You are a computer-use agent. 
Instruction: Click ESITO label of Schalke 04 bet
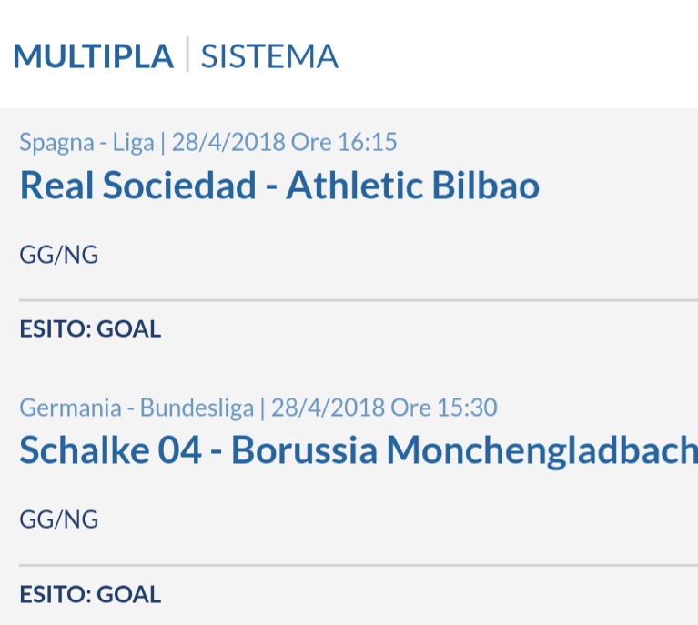(56, 594)
